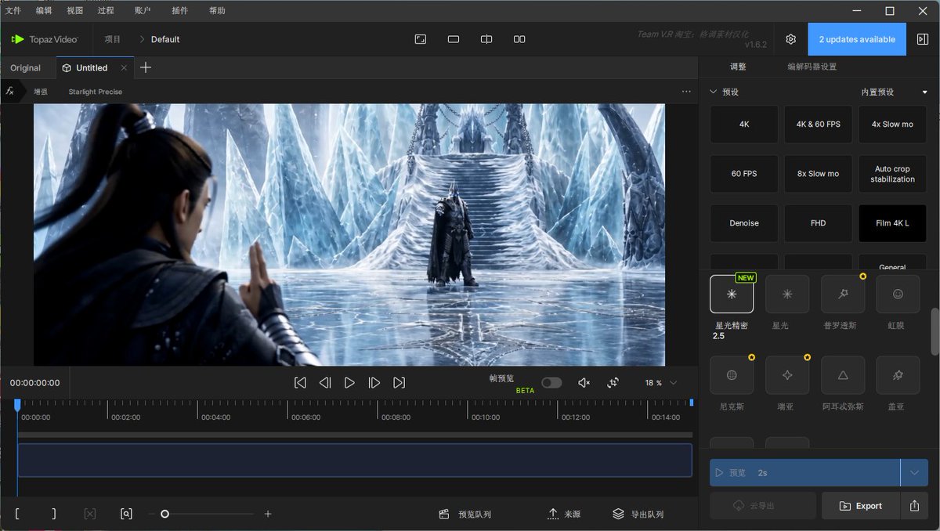Open the 过程 menu
This screenshot has width=940, height=531.
[x=106, y=11]
